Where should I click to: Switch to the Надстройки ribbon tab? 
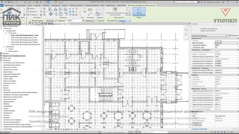pyautogui.click(x=121, y=6)
